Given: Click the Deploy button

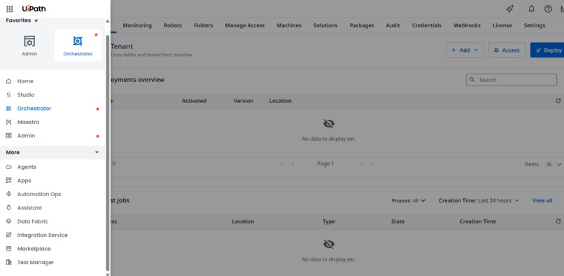Looking at the screenshot, I should pos(547,50).
